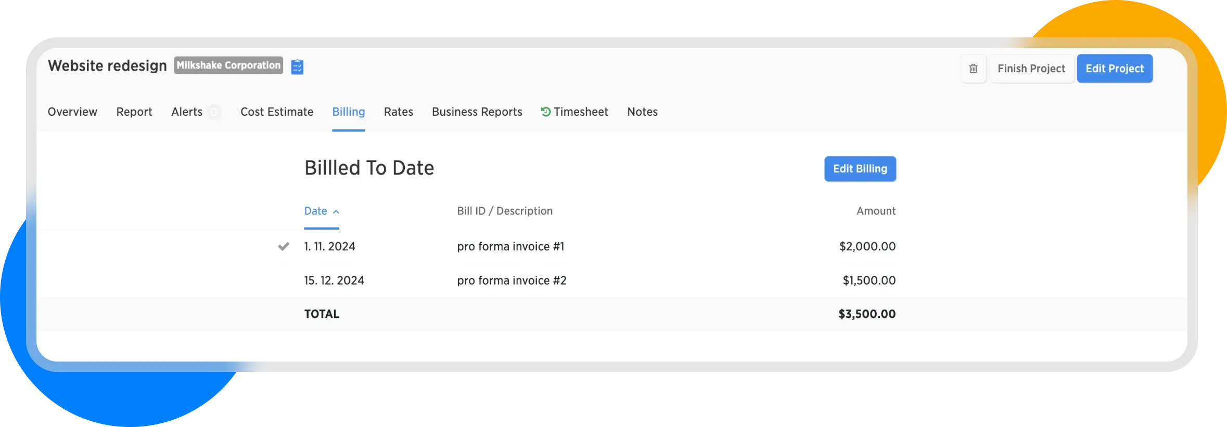Open the Notes tab

642,112
